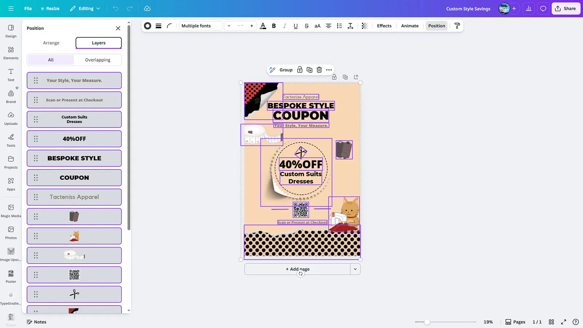Click the Effects button
Image resolution: width=583 pixels, height=328 pixels.
coord(384,26)
